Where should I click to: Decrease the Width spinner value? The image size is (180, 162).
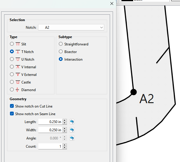click(x=65, y=131)
